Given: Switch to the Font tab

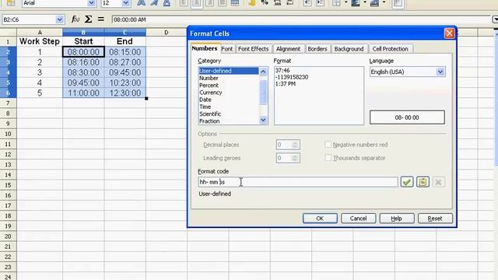Looking at the screenshot, I should point(226,49).
